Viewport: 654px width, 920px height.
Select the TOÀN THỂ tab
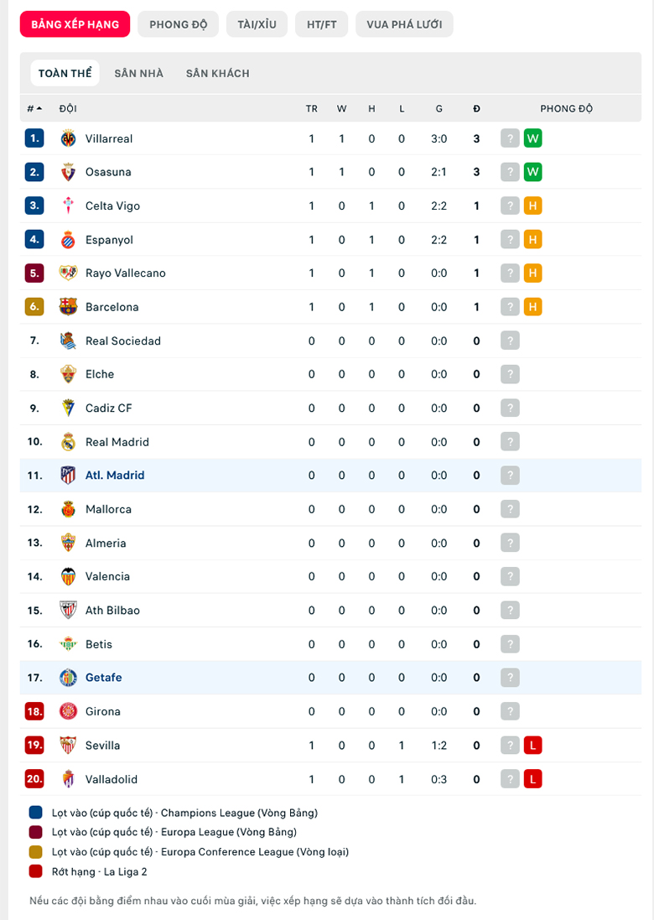coord(65,73)
